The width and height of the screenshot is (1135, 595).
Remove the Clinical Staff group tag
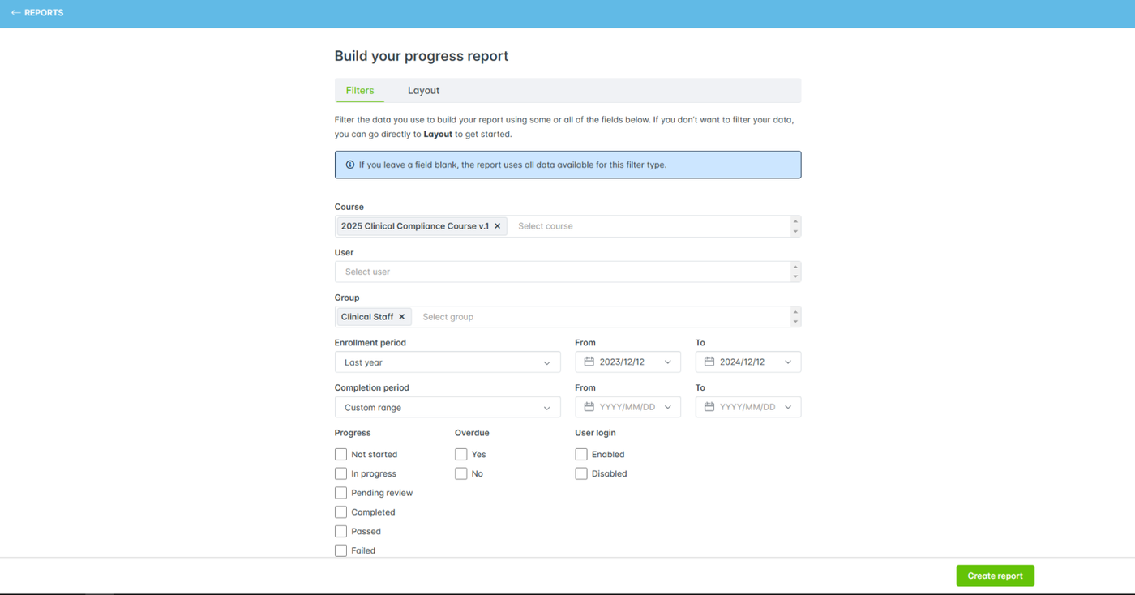[x=401, y=317]
